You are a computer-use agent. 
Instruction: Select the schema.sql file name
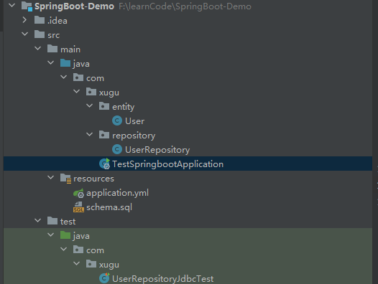point(109,207)
